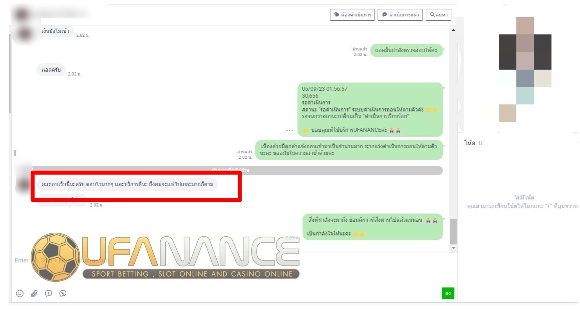
Task: Click the ดำเนินการแล้ว (completed) button
Action: 400,15
